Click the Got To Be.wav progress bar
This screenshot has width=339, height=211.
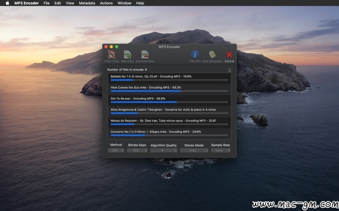[x=169, y=102]
